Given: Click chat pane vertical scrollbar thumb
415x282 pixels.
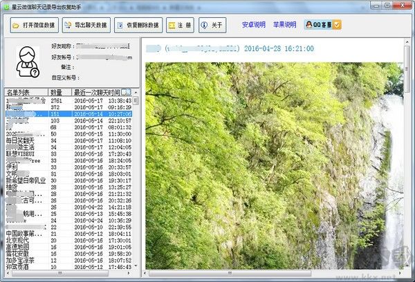Looking at the screenshot, I should pos(407,69).
